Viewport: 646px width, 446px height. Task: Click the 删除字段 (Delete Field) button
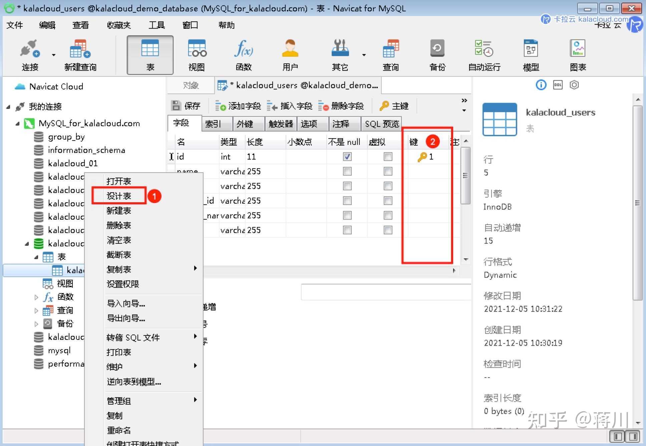[x=341, y=106]
